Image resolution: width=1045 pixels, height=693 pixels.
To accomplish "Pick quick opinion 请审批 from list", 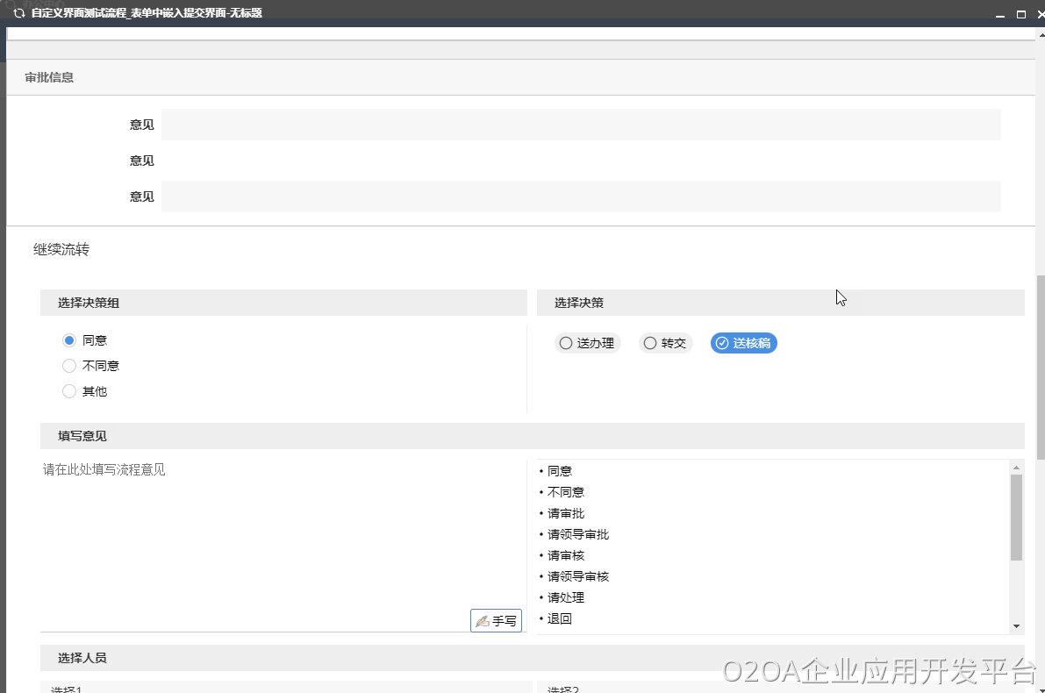I will pyautogui.click(x=566, y=513).
